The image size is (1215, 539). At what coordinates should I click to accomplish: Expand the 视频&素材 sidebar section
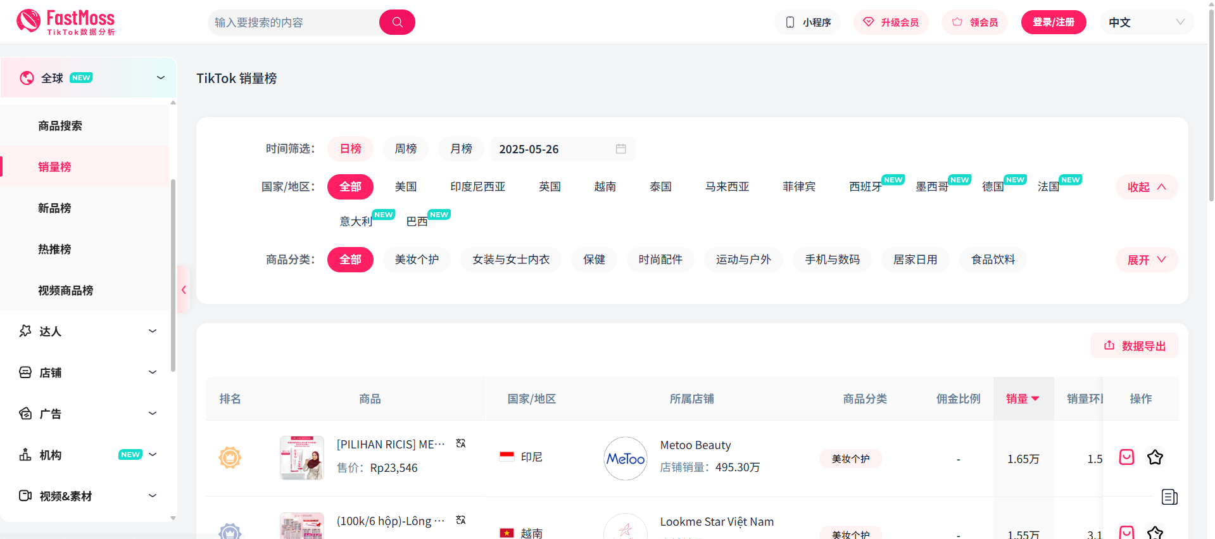click(x=153, y=495)
